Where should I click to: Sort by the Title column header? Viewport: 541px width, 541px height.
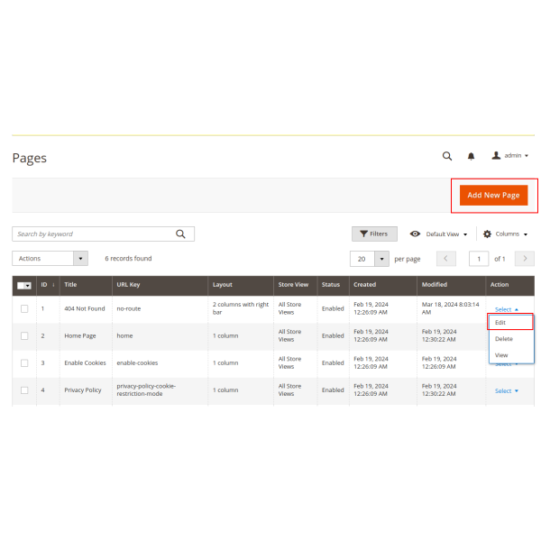tap(70, 285)
